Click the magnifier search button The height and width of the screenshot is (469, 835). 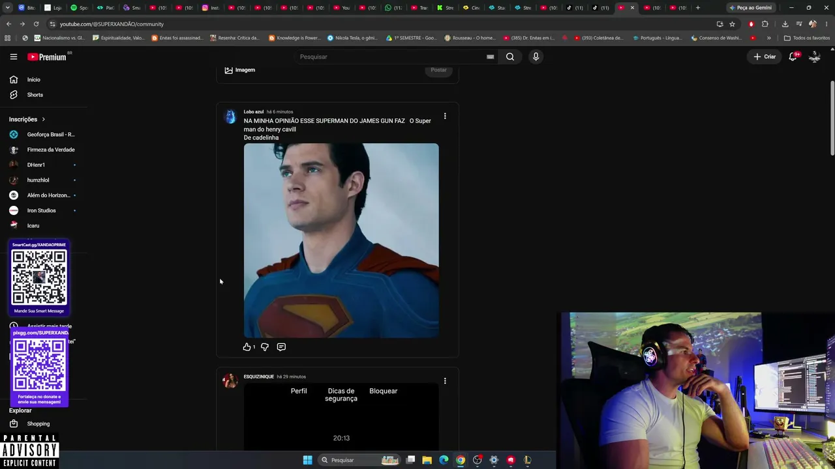(510, 57)
